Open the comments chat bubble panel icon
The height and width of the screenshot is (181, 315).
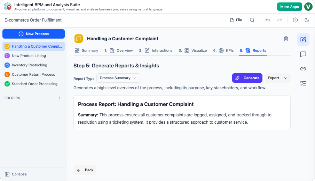(x=303, y=54)
